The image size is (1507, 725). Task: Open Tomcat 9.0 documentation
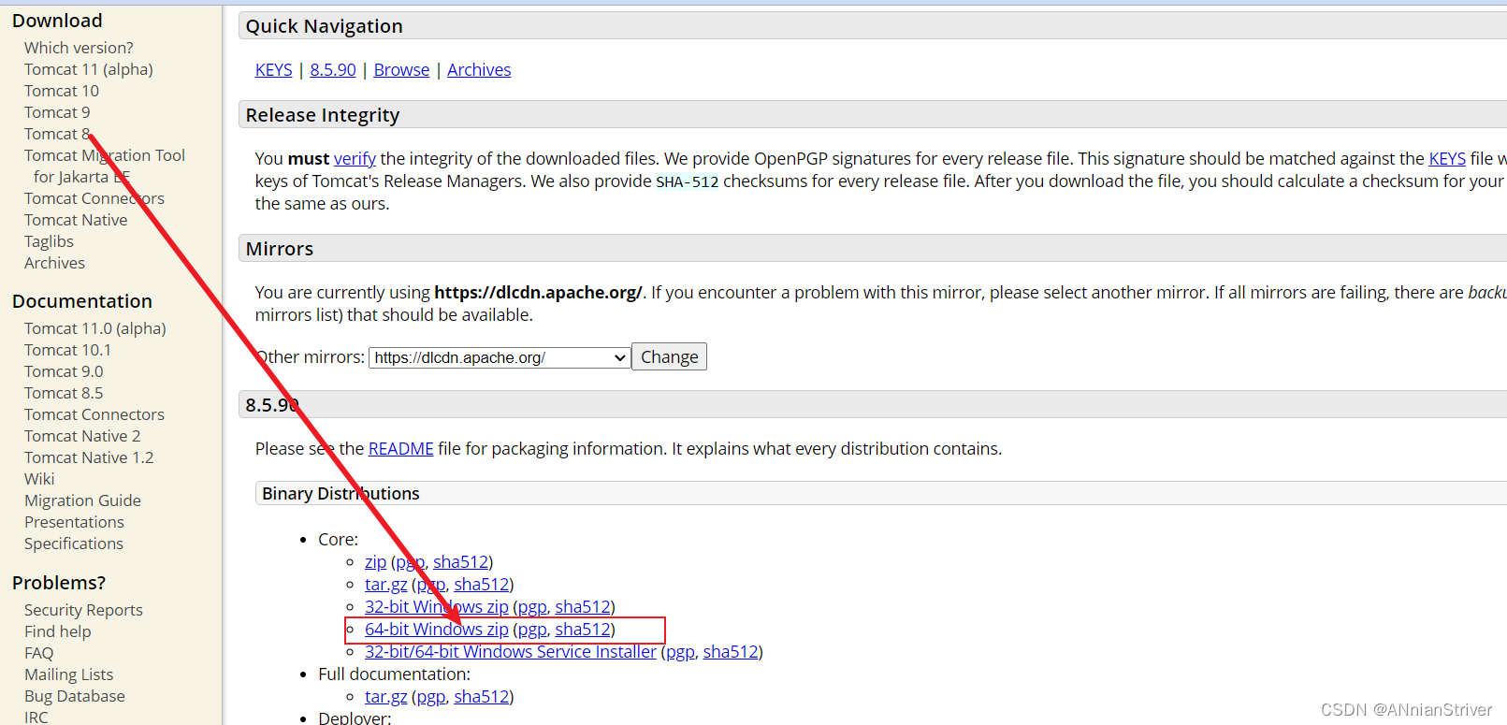click(x=64, y=371)
